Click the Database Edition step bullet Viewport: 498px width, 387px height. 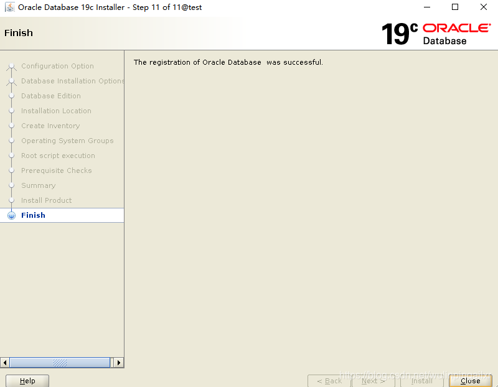click(x=11, y=96)
